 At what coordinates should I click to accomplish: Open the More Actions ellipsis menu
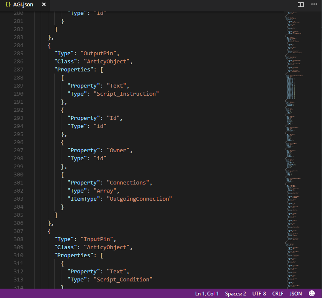coord(314,4)
